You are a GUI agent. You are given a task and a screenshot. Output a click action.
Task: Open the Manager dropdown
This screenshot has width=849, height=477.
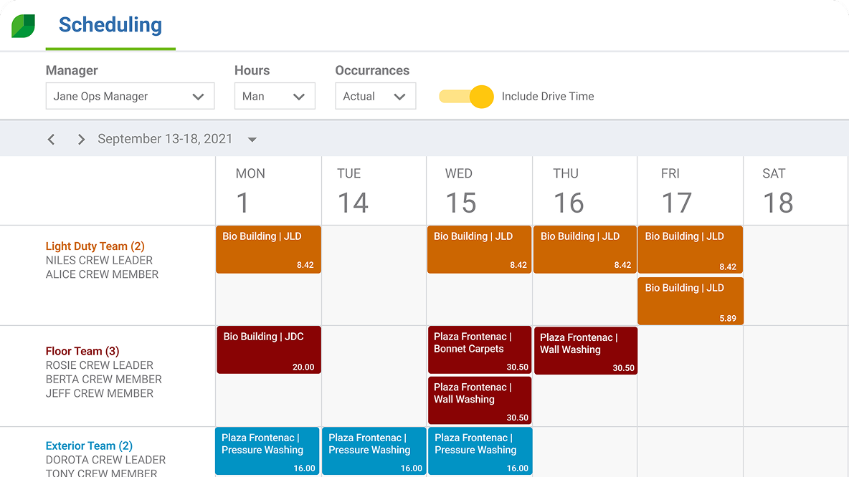(x=130, y=97)
